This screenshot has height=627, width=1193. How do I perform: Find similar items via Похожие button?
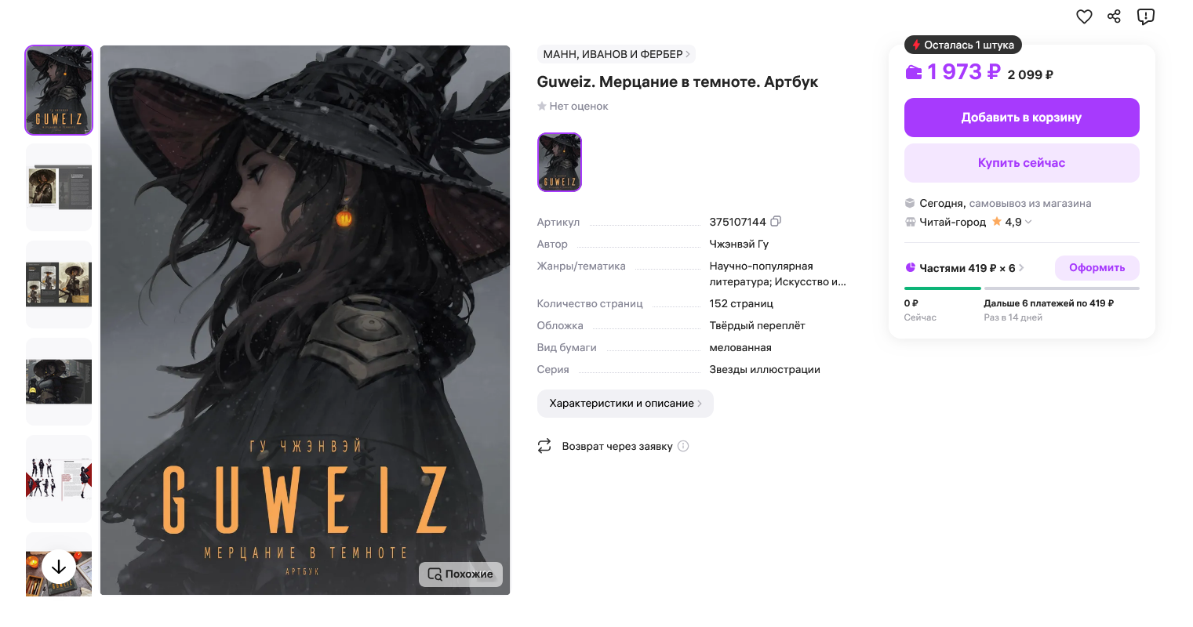pyautogui.click(x=460, y=574)
